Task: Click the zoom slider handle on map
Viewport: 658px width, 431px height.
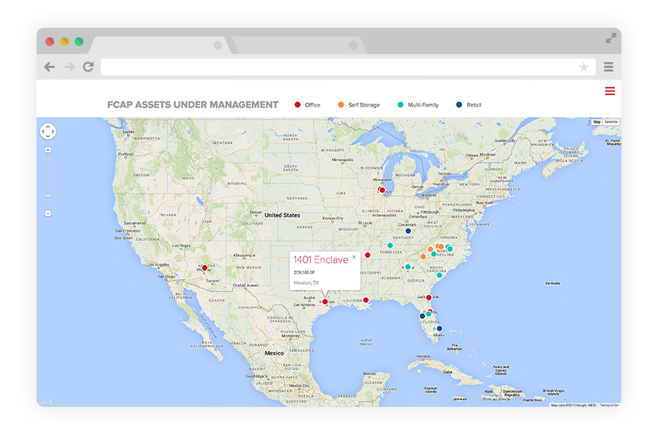Action: point(48,196)
